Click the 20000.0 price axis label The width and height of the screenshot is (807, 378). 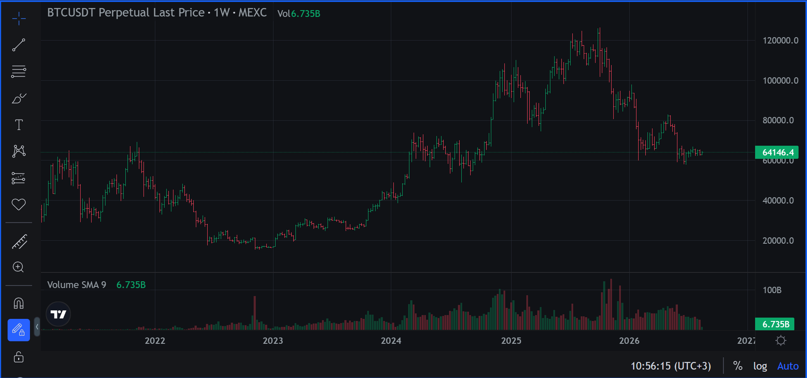coord(778,241)
